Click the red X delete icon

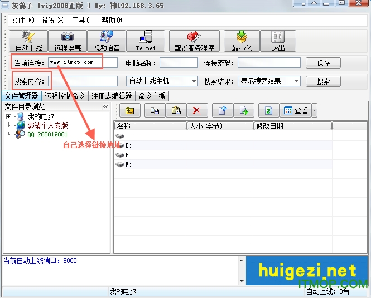click(x=197, y=110)
